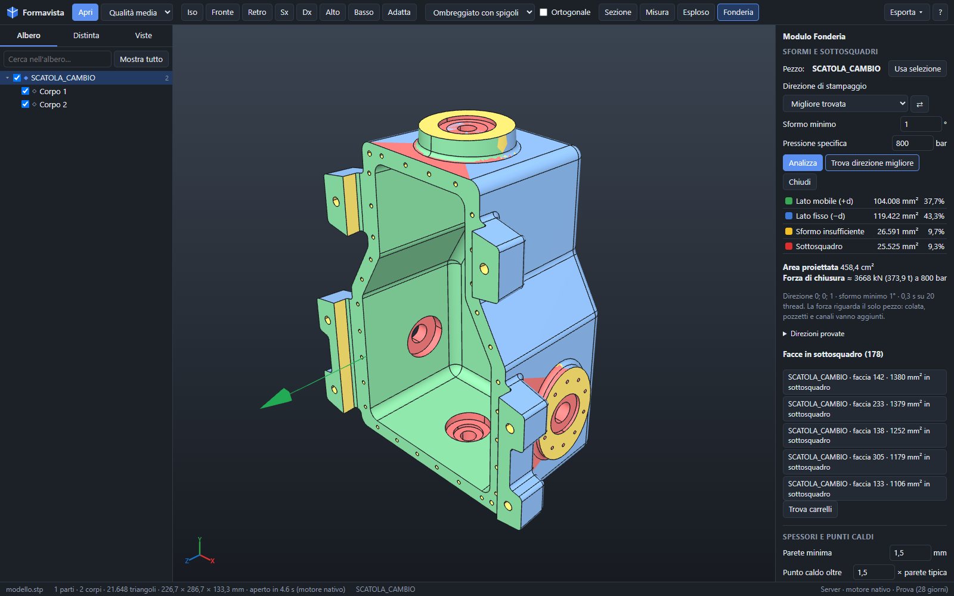Click the green molding direction arrow
The width and height of the screenshot is (954, 596).
tap(276, 399)
